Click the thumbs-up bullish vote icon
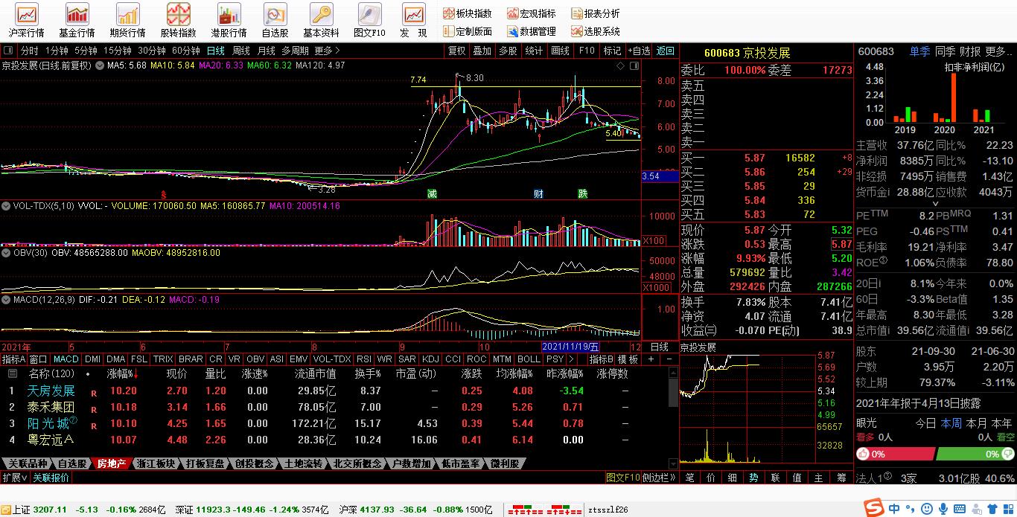The height and width of the screenshot is (517, 1017). 864,454
